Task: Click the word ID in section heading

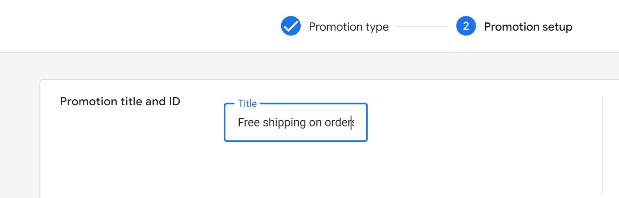Action: (x=173, y=101)
